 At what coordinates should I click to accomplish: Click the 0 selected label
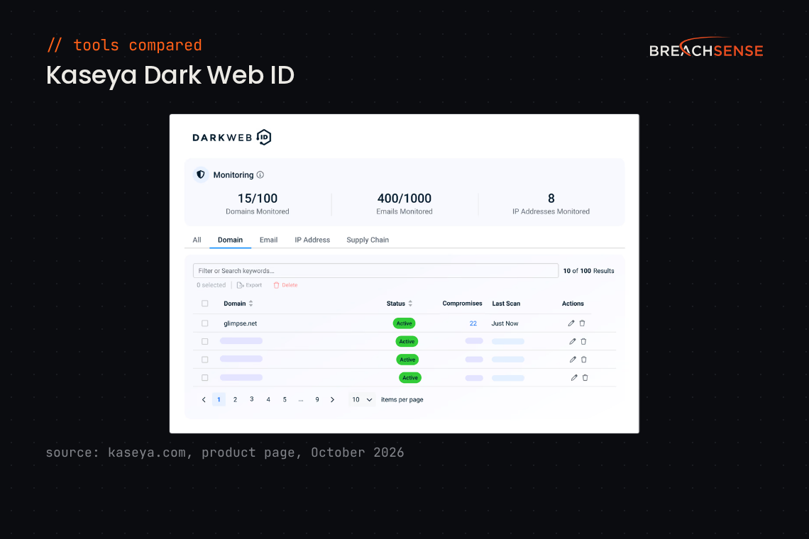coord(211,285)
